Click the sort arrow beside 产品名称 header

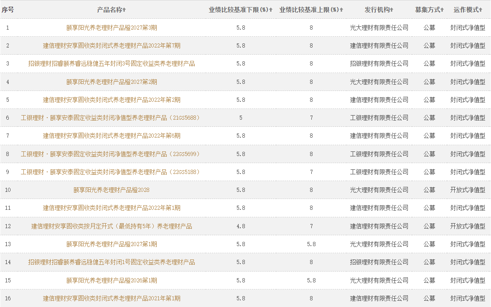(x=124, y=10)
